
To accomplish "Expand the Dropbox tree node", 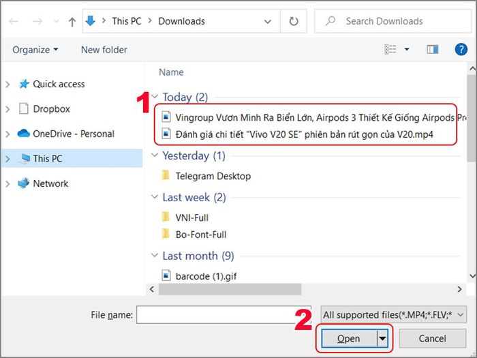I will tap(8, 109).
